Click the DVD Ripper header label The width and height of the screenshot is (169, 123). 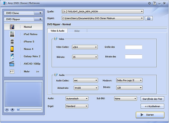(13, 19)
